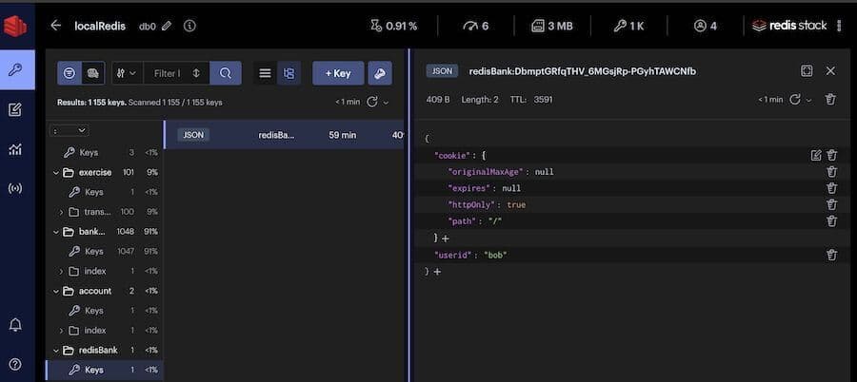Open bulk actions next to + Key
857x382 pixels.
coord(379,73)
